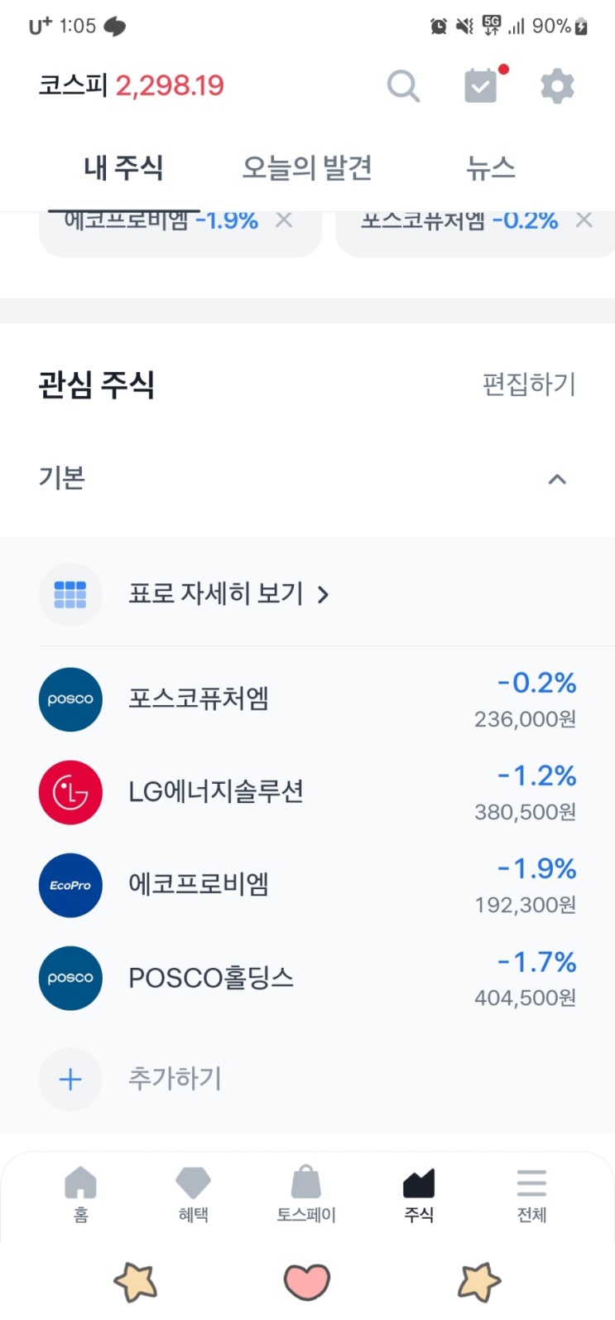Open the calendar check icon with red dot
Image resolution: width=615 pixels, height=1320 pixels.
click(x=482, y=85)
